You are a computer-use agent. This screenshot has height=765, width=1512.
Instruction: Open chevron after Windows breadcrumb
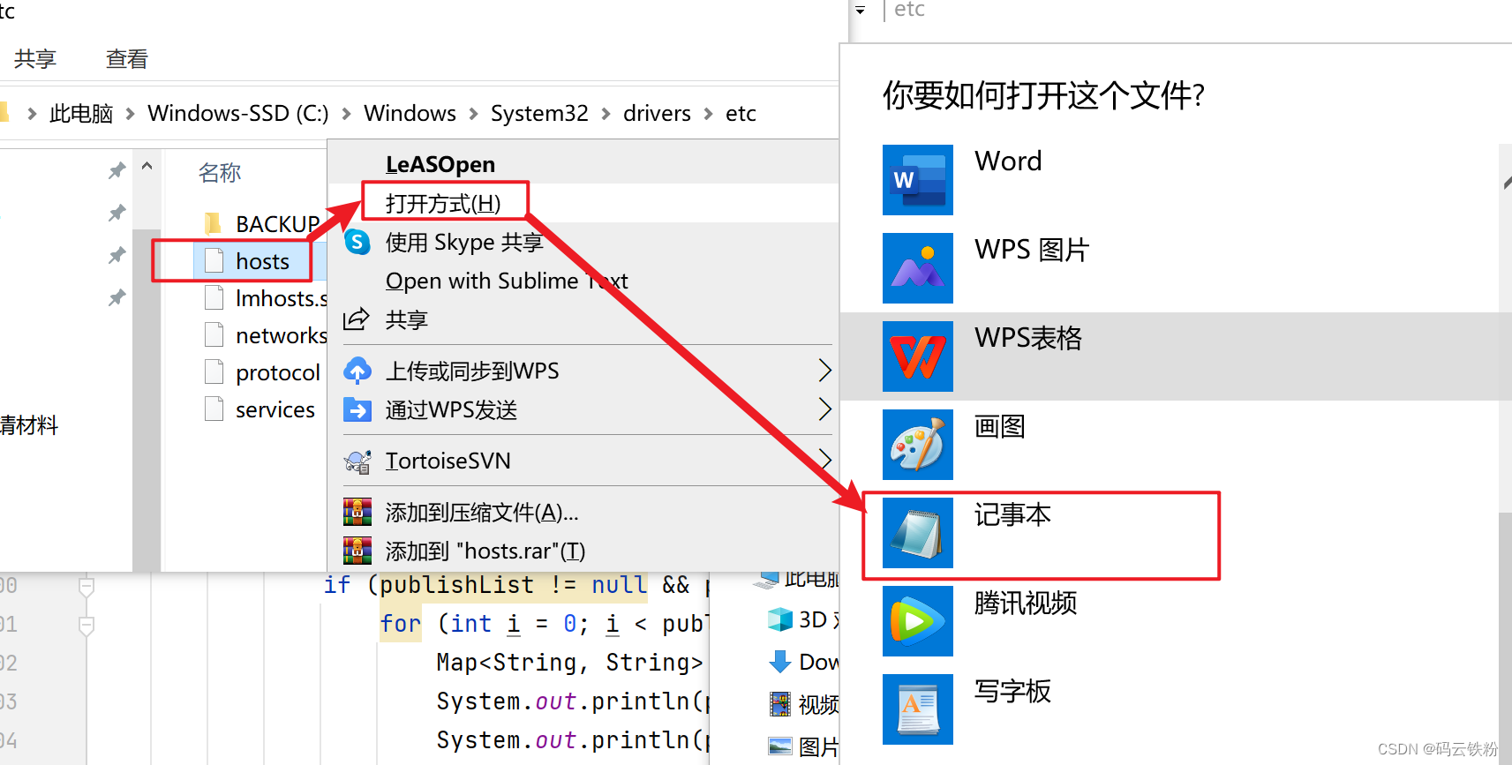click(x=473, y=114)
